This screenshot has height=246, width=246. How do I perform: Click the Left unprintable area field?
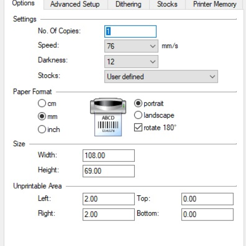[x=109, y=199]
